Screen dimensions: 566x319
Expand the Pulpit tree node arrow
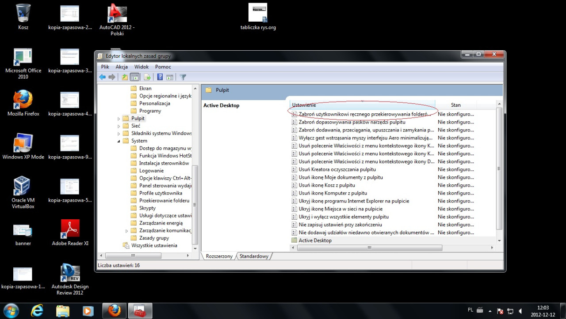coord(119,119)
